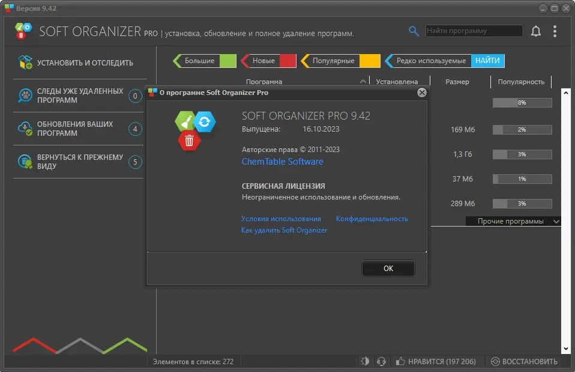Viewport: 575px width, 372px height.
Task: Click the restore previous state icon
Action: (x=25, y=162)
